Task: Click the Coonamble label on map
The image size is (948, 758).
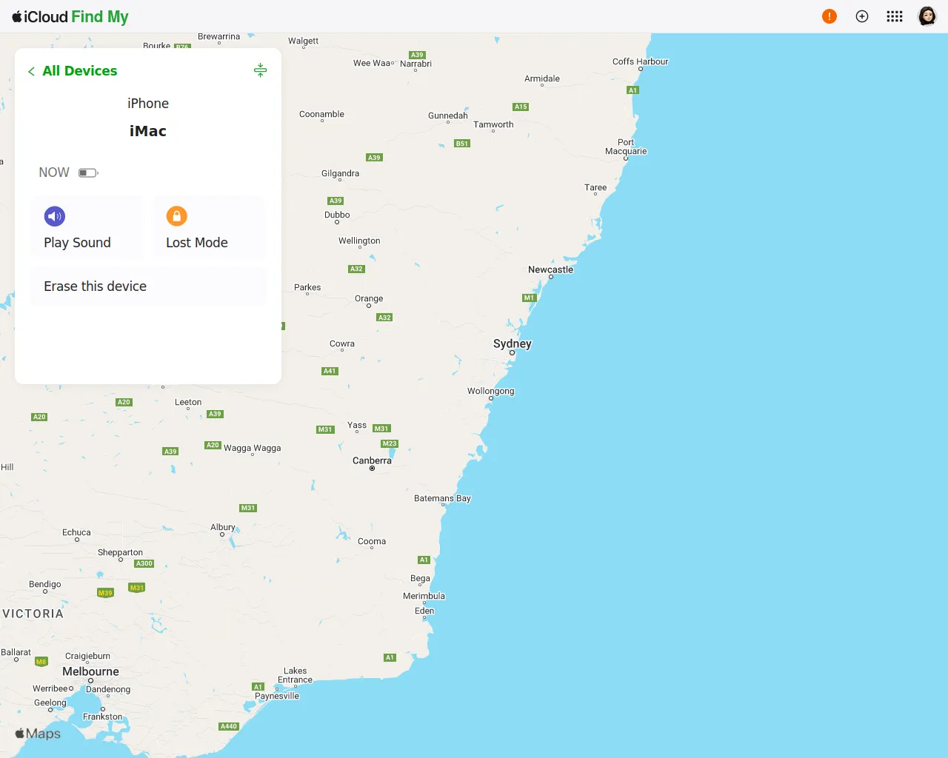Action: [321, 114]
